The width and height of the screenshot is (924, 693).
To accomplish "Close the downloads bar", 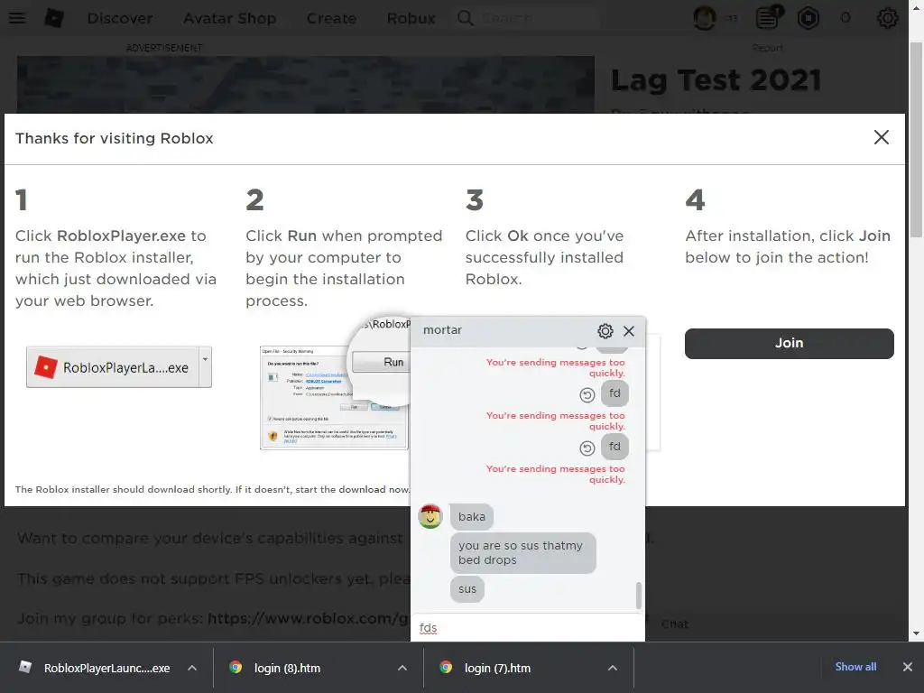I will (908, 667).
